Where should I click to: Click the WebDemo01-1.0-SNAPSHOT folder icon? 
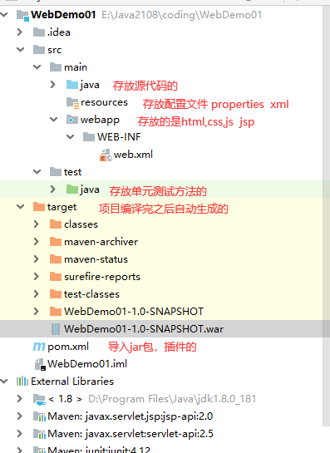pos(56,311)
